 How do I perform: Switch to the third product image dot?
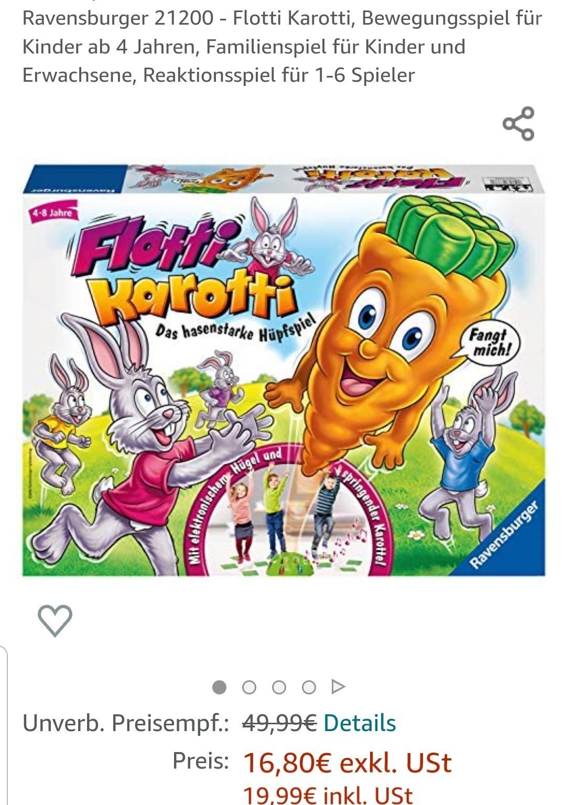[279, 687]
